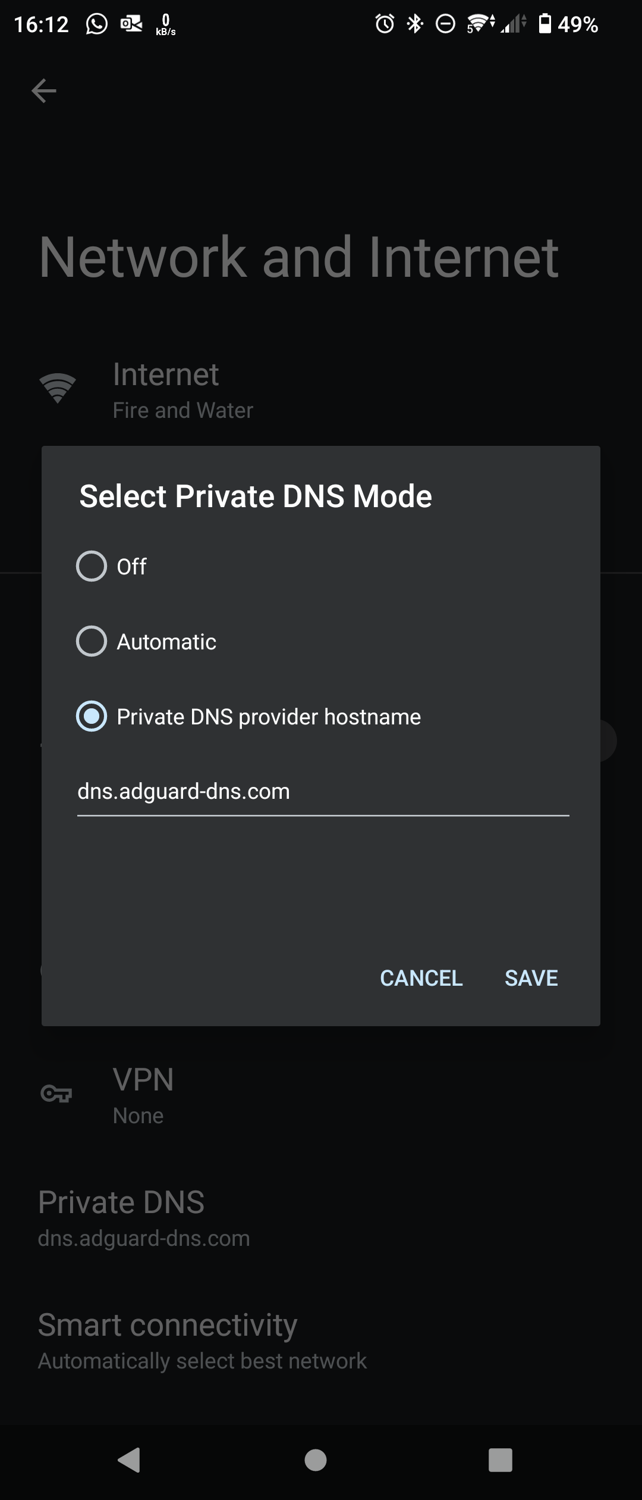Tap the WhatsApp notification icon
The height and width of the screenshot is (1500, 642).
[x=97, y=24]
